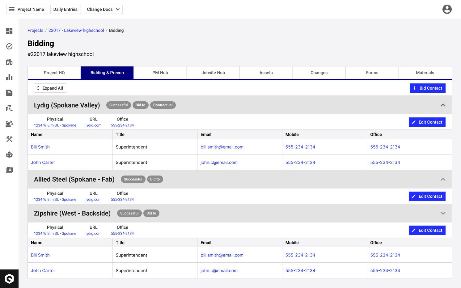The width and height of the screenshot is (461, 288).
Task: Open the document icon in the sidebar
Action: pos(9,93)
